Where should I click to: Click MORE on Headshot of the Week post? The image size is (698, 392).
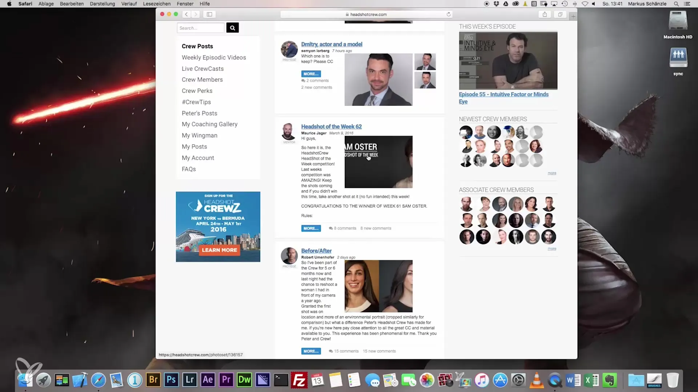click(x=311, y=228)
